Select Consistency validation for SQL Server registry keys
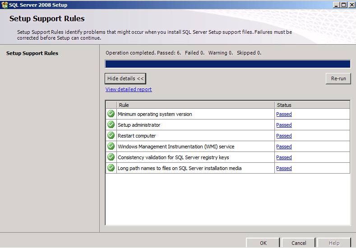This screenshot has width=356, height=248. click(173, 157)
